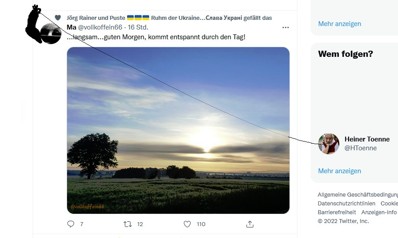This screenshot has height=238, width=398.
Task: Open Allgemeine Geschäftsbedingungen link
Action: pyautogui.click(x=357, y=195)
